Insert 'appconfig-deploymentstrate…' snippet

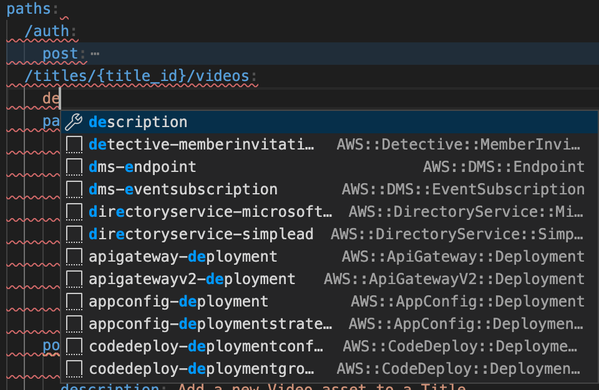click(329, 324)
